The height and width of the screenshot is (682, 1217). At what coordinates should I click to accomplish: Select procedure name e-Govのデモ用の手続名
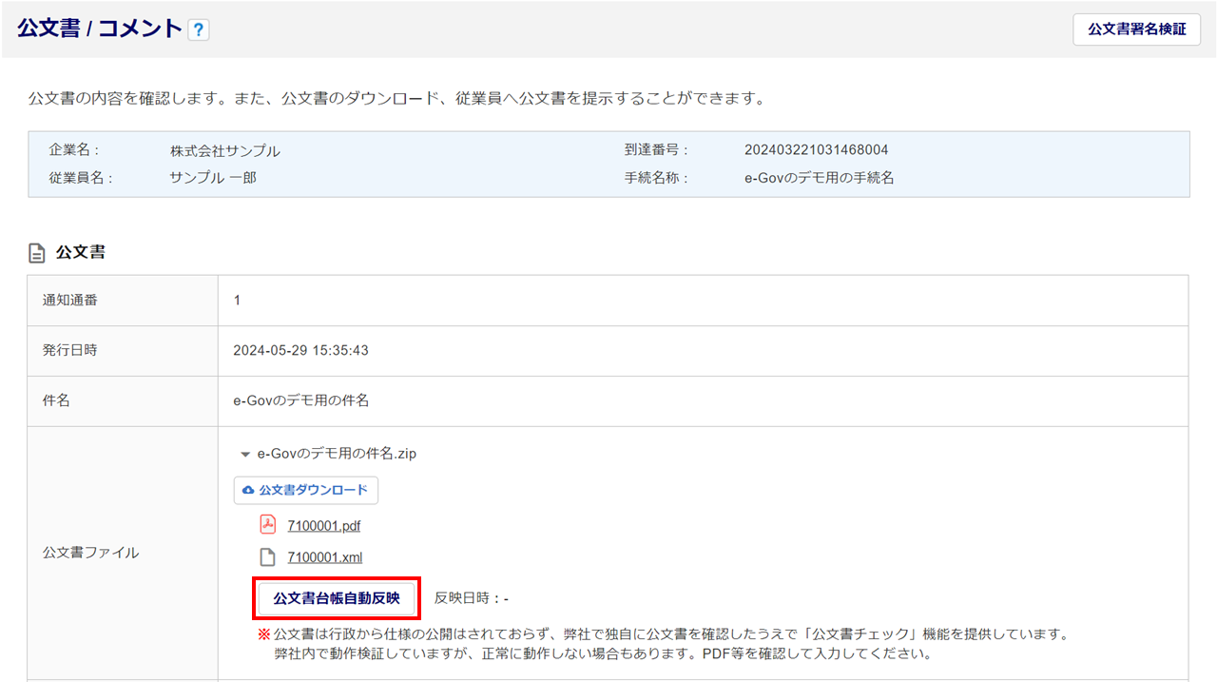tap(820, 178)
